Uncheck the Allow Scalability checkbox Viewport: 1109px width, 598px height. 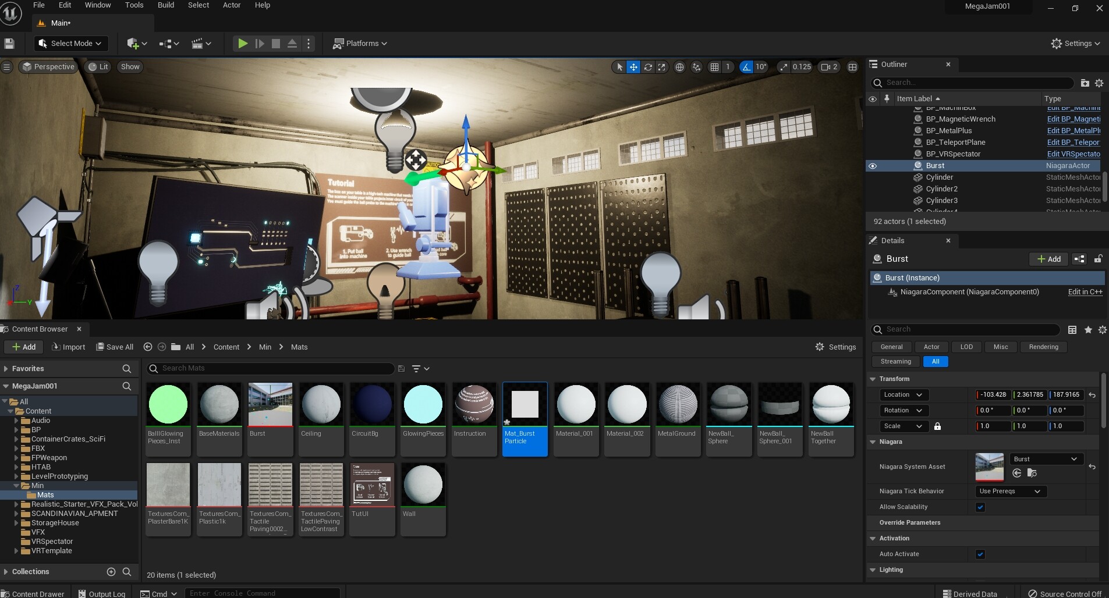(x=980, y=507)
